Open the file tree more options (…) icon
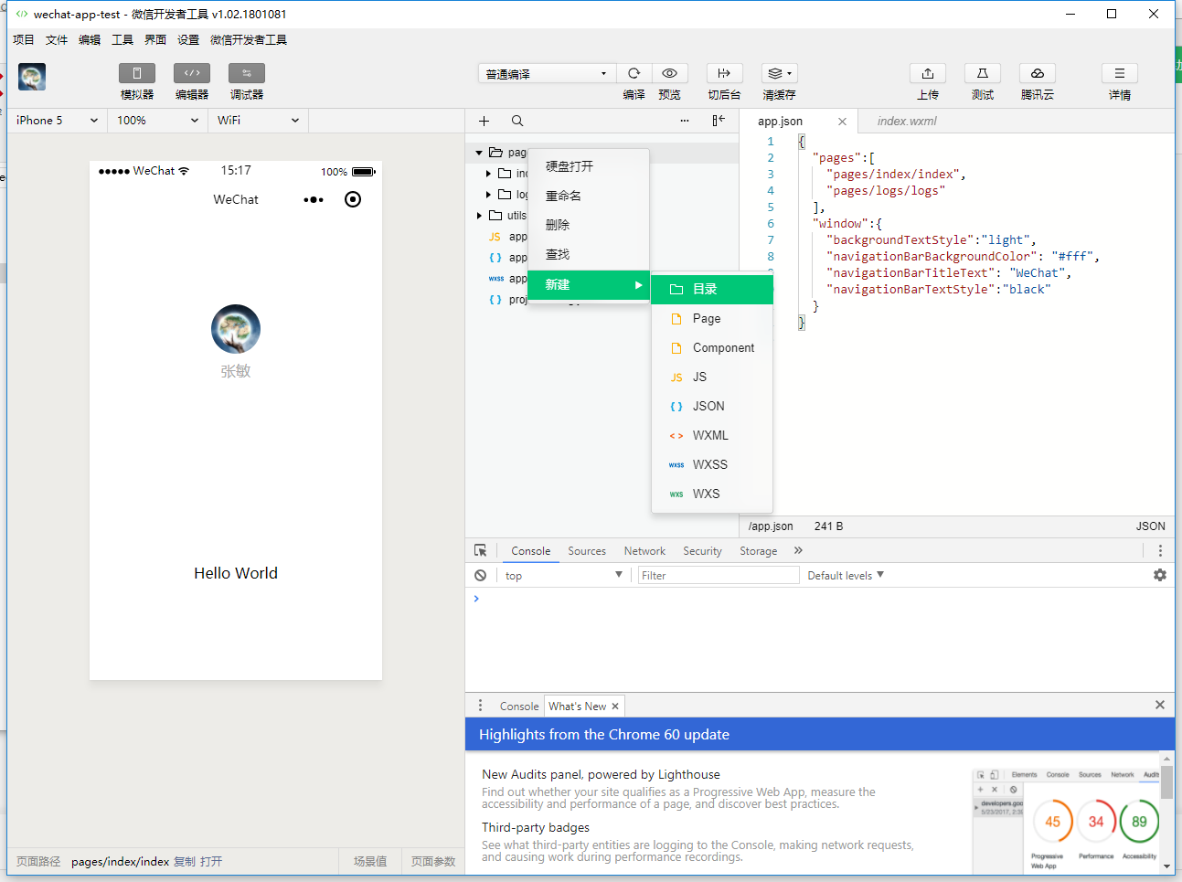The width and height of the screenshot is (1182, 882). tap(685, 121)
